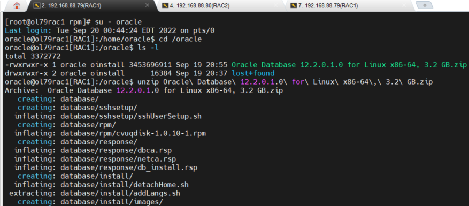This screenshot has height=206, width=469.
Task: Click the 'creating: database/response/' line
Action: (x=78, y=142)
